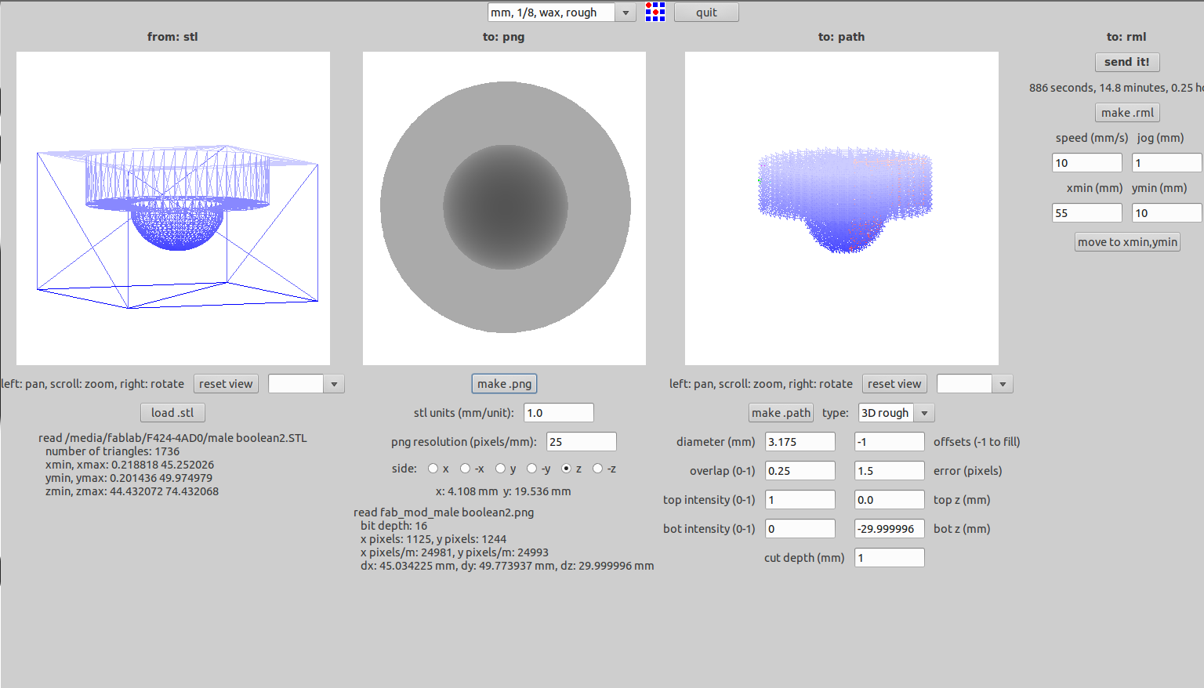Click the STL file path text
The height and width of the screenshot is (688, 1204).
coord(172,438)
